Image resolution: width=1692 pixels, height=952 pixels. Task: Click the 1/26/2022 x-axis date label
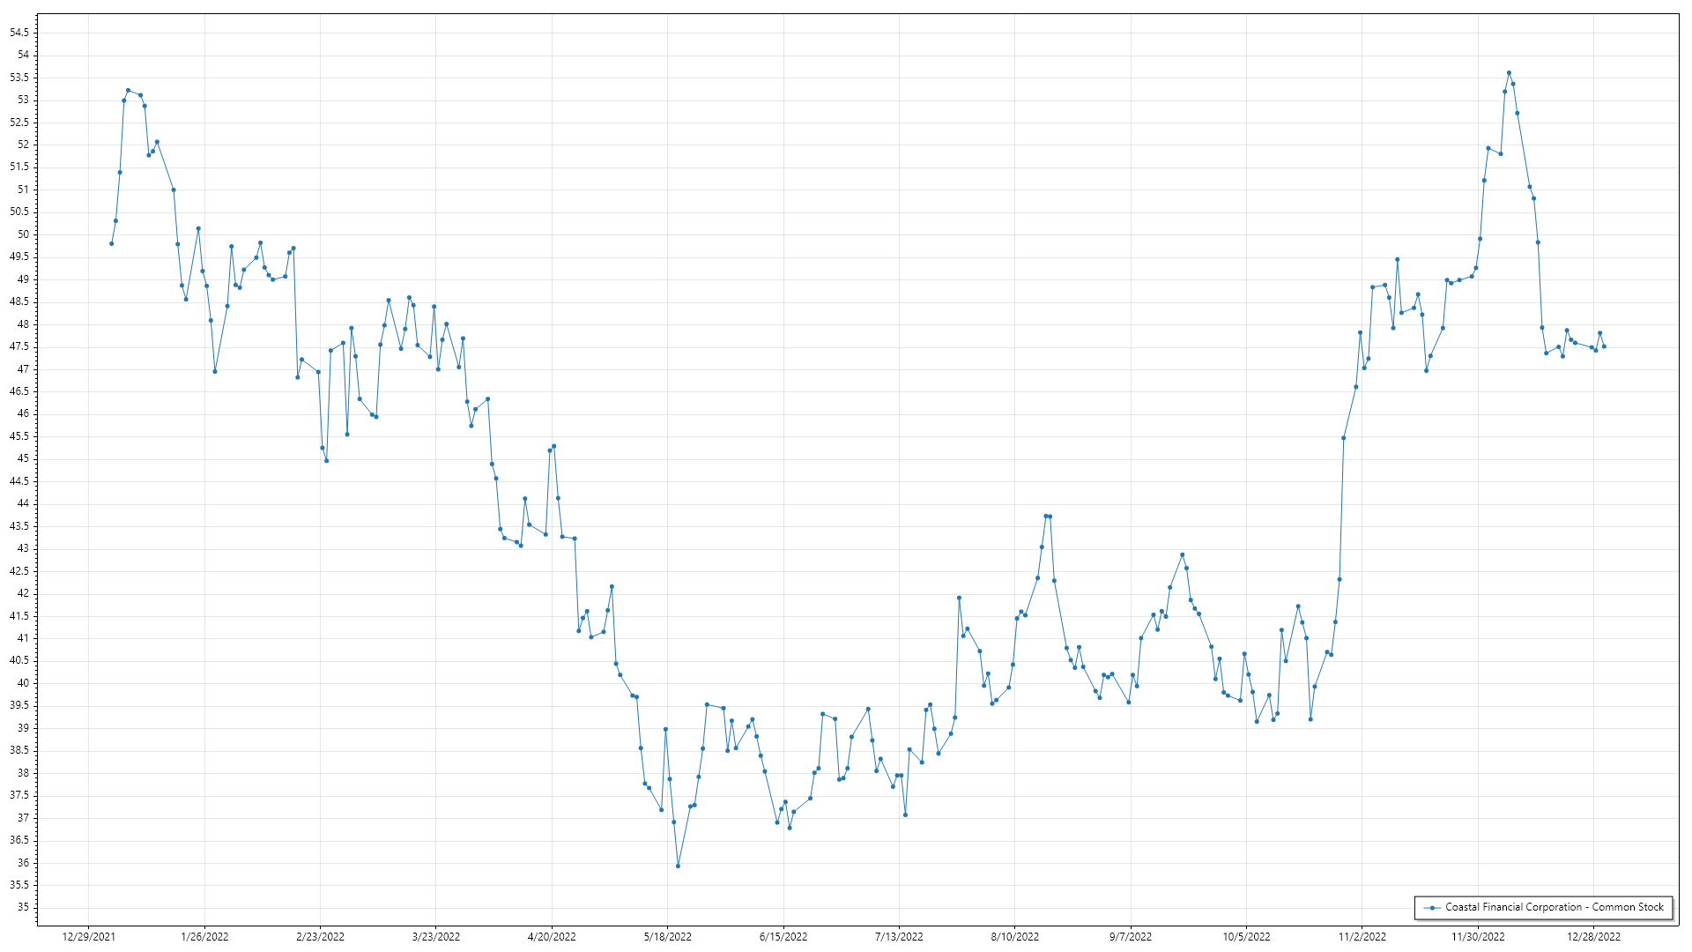coord(204,936)
